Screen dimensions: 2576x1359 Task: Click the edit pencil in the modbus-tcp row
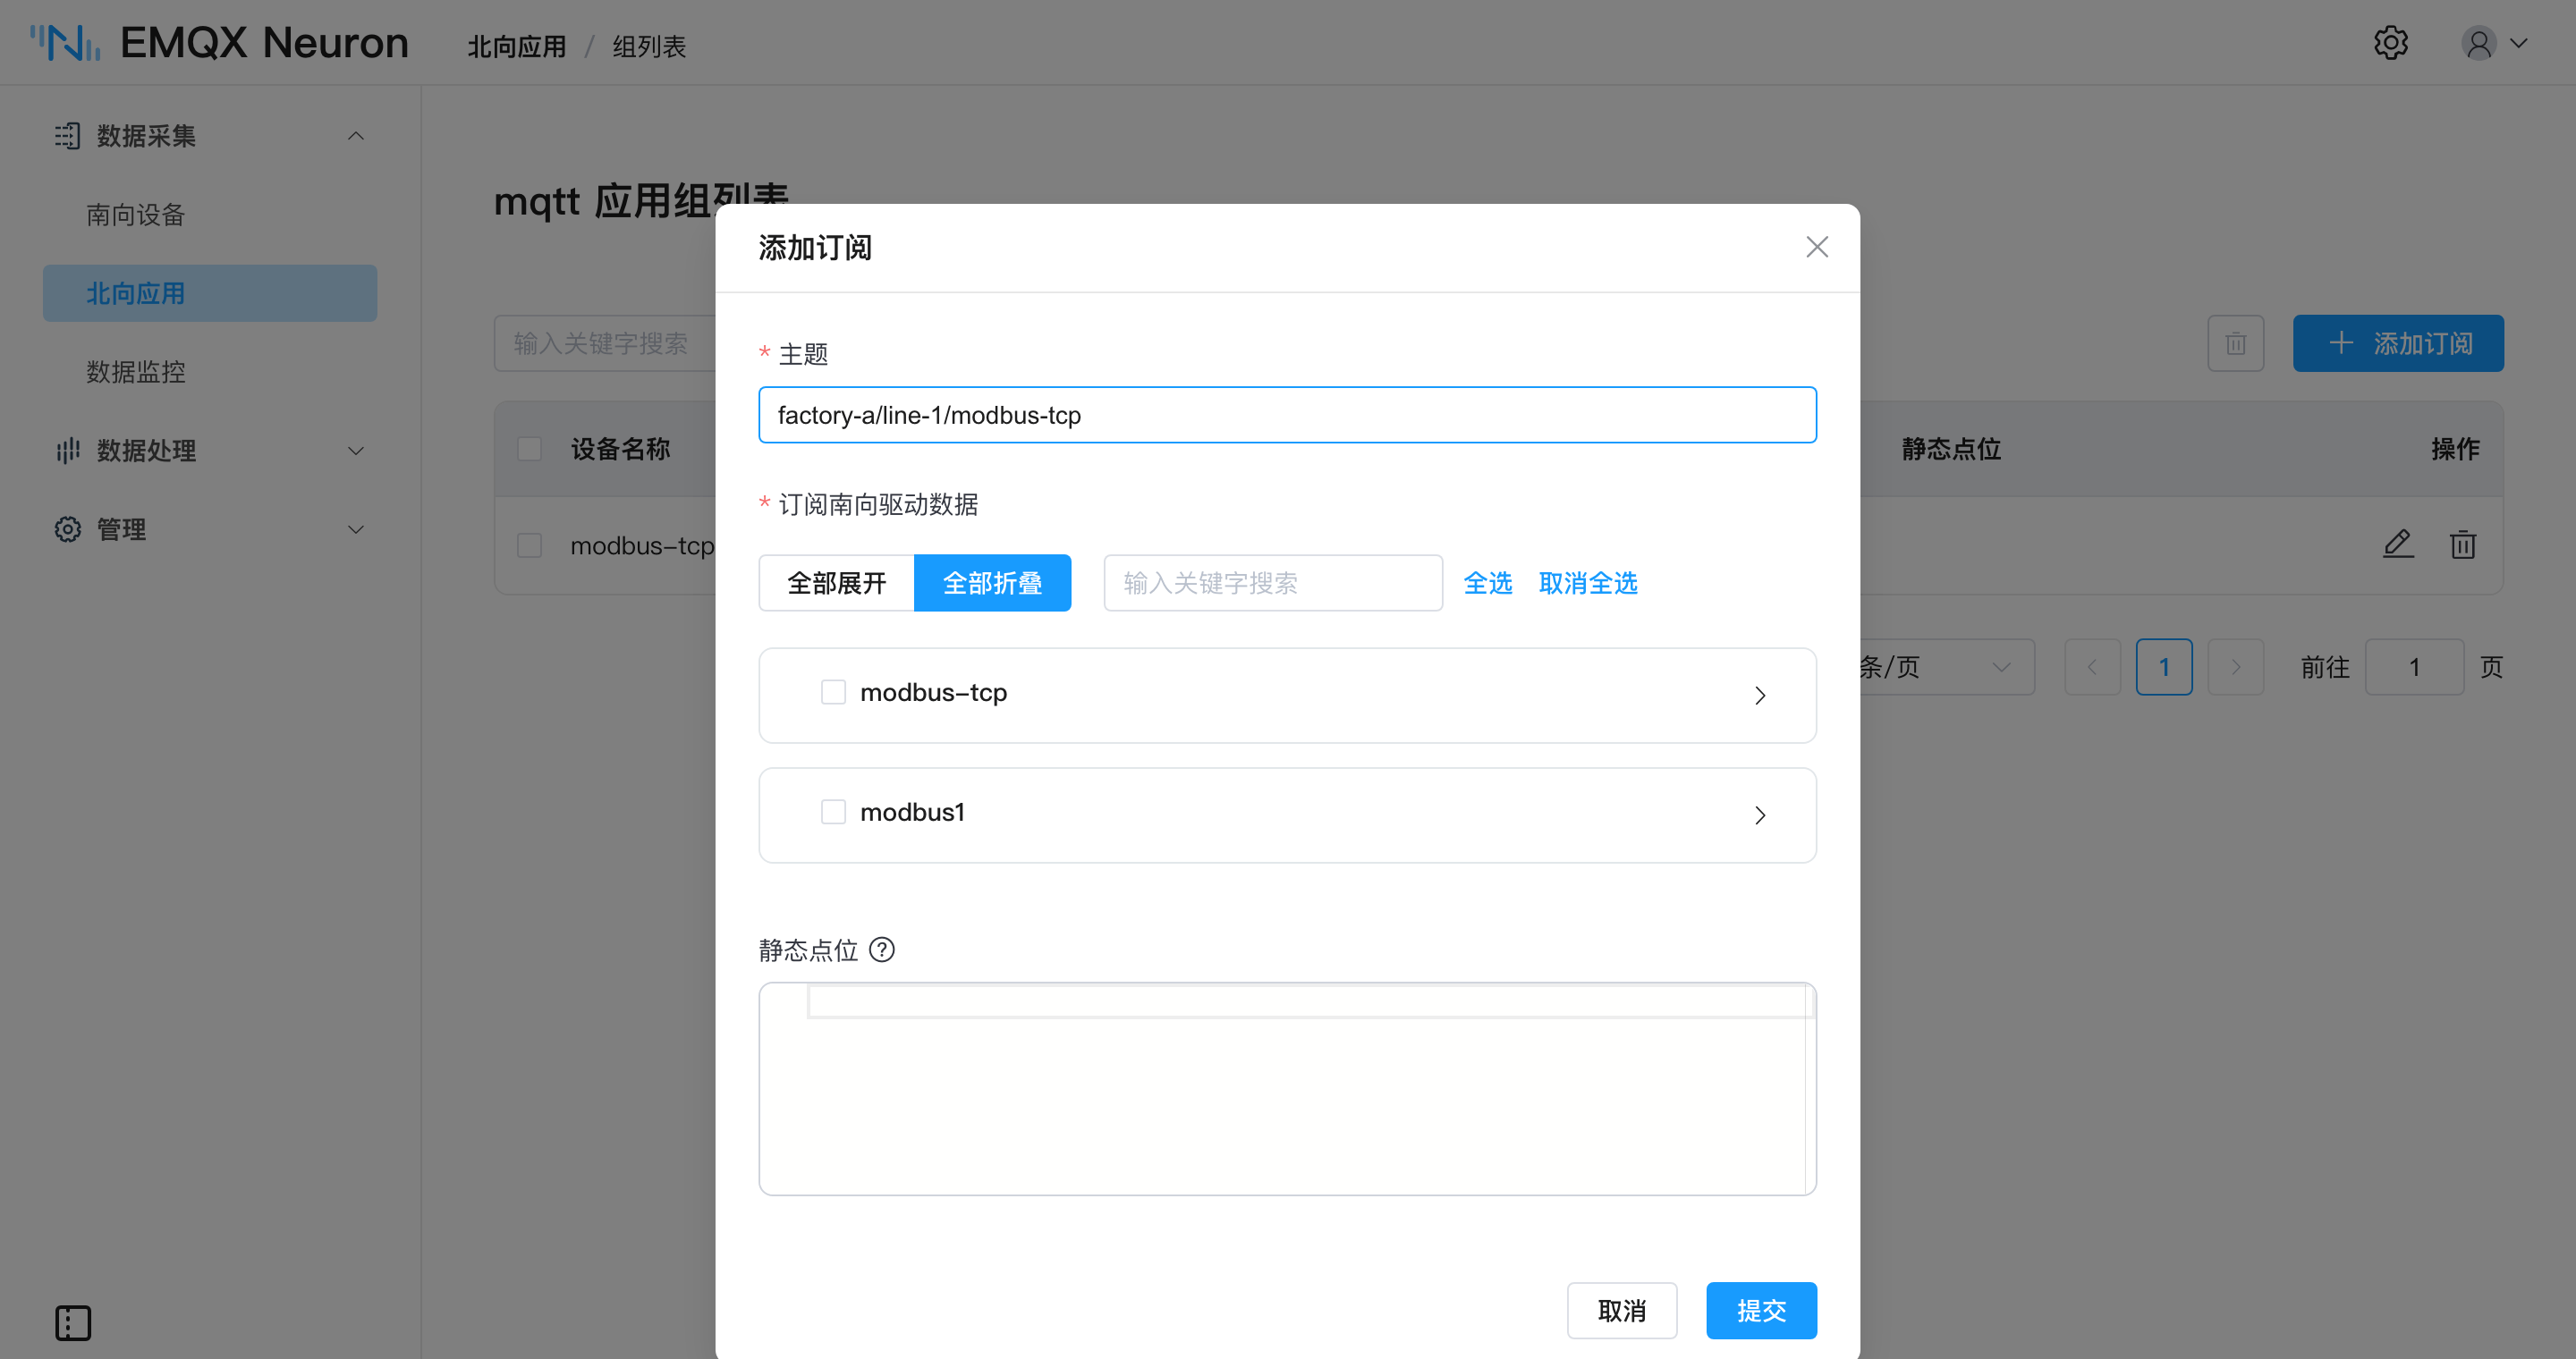pyautogui.click(x=2398, y=544)
